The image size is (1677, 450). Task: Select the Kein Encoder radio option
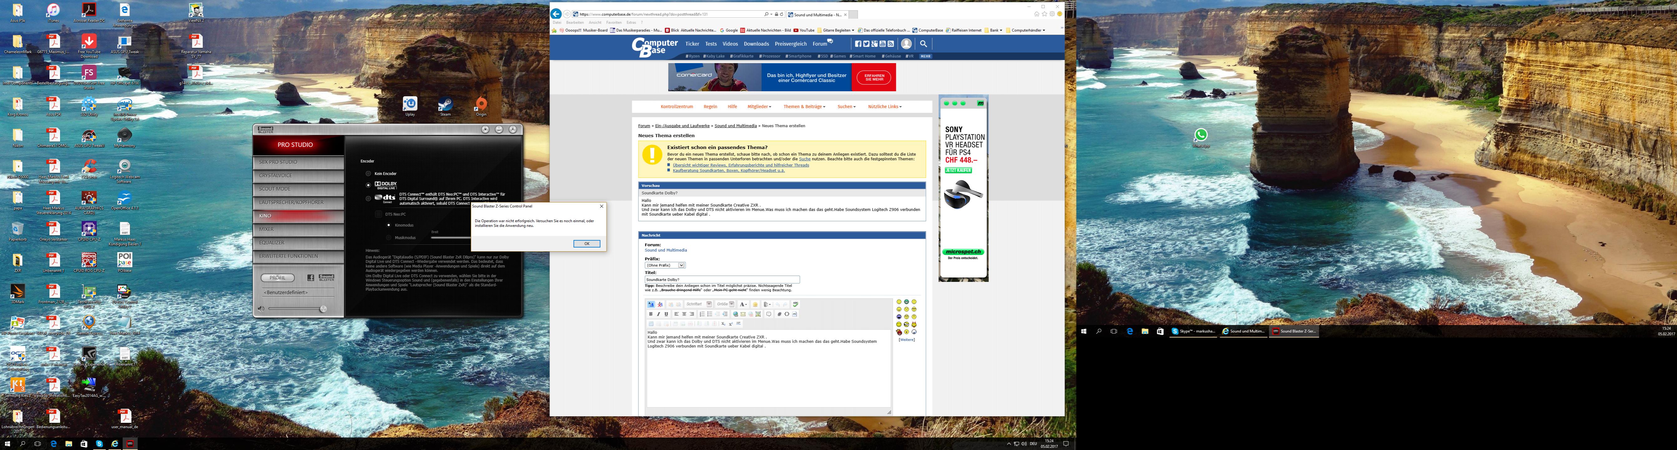coord(368,174)
